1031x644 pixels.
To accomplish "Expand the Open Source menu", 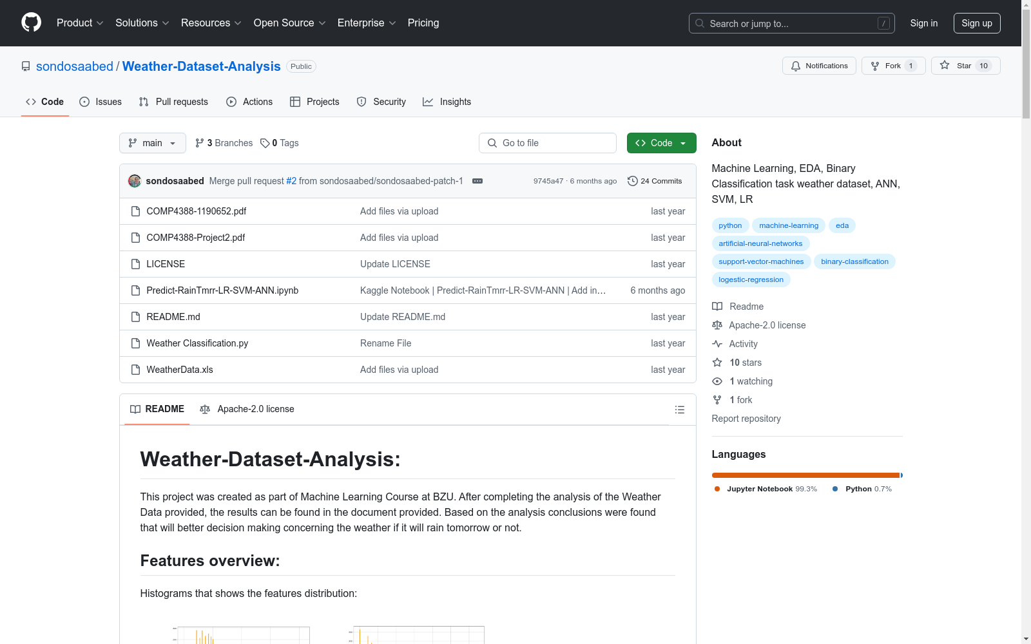I will [x=290, y=23].
